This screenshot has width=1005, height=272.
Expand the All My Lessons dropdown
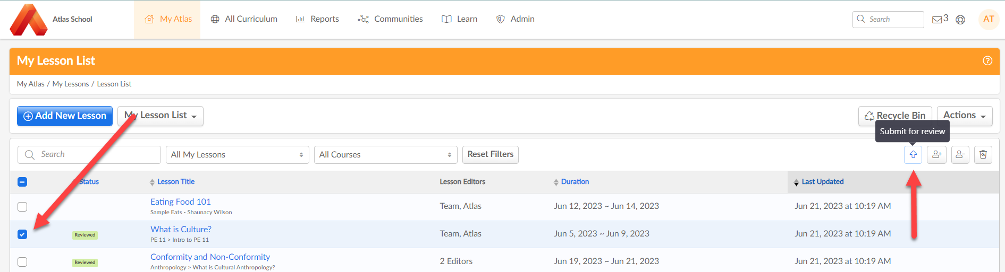(x=237, y=155)
